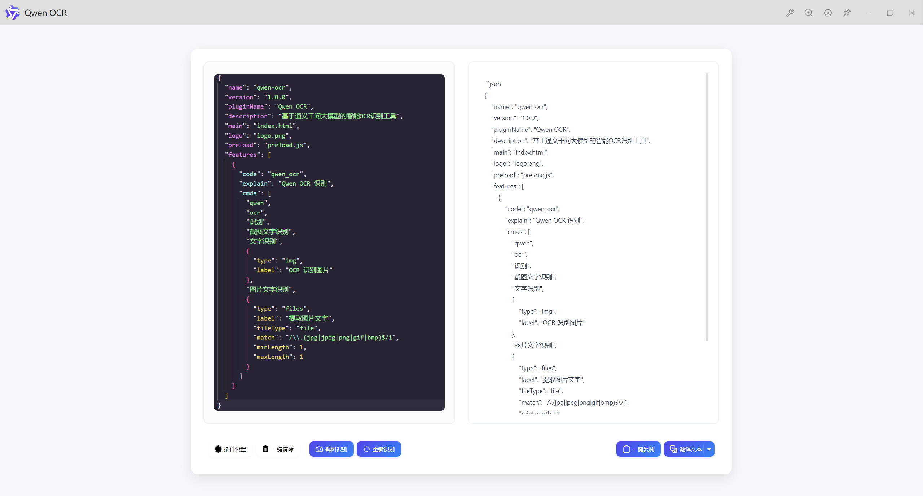Viewport: 923px width, 496px height.
Task: Click result line "cmds": [
Action: coord(518,232)
